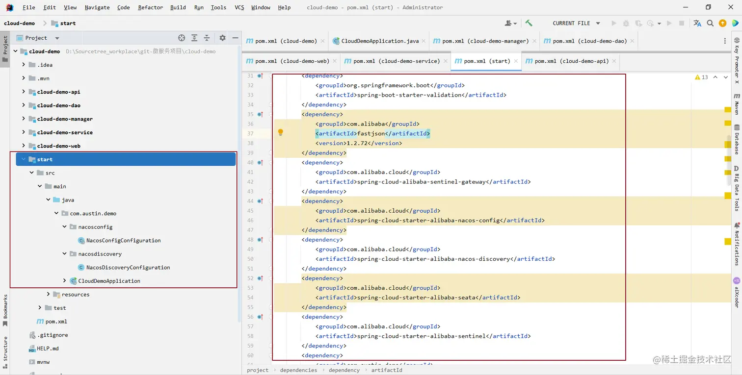Click Select Opened File target icon
The height and width of the screenshot is (375, 742).
pos(182,38)
